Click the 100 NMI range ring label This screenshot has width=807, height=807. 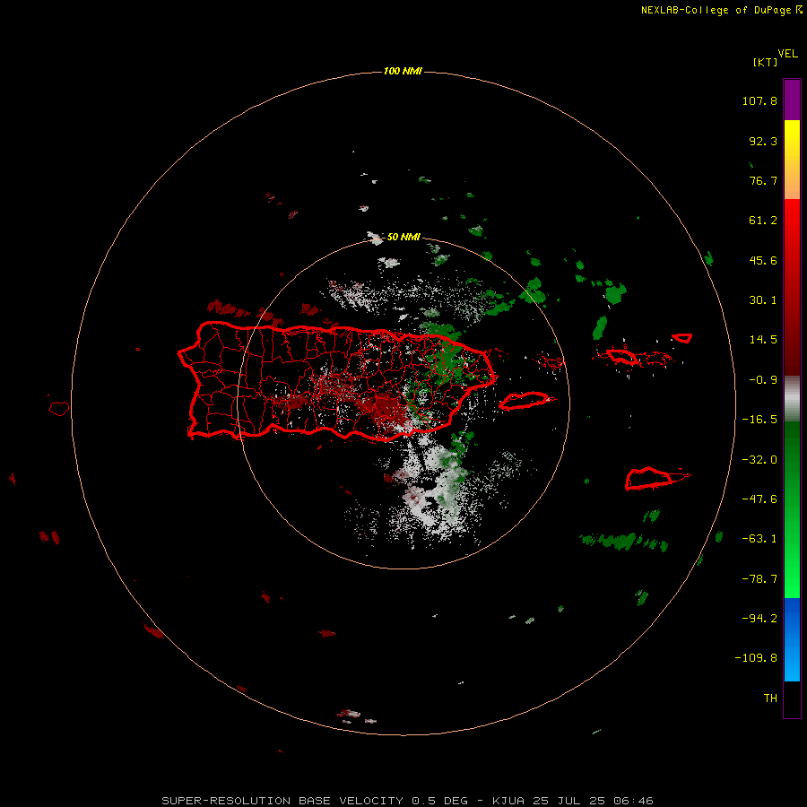pos(403,71)
